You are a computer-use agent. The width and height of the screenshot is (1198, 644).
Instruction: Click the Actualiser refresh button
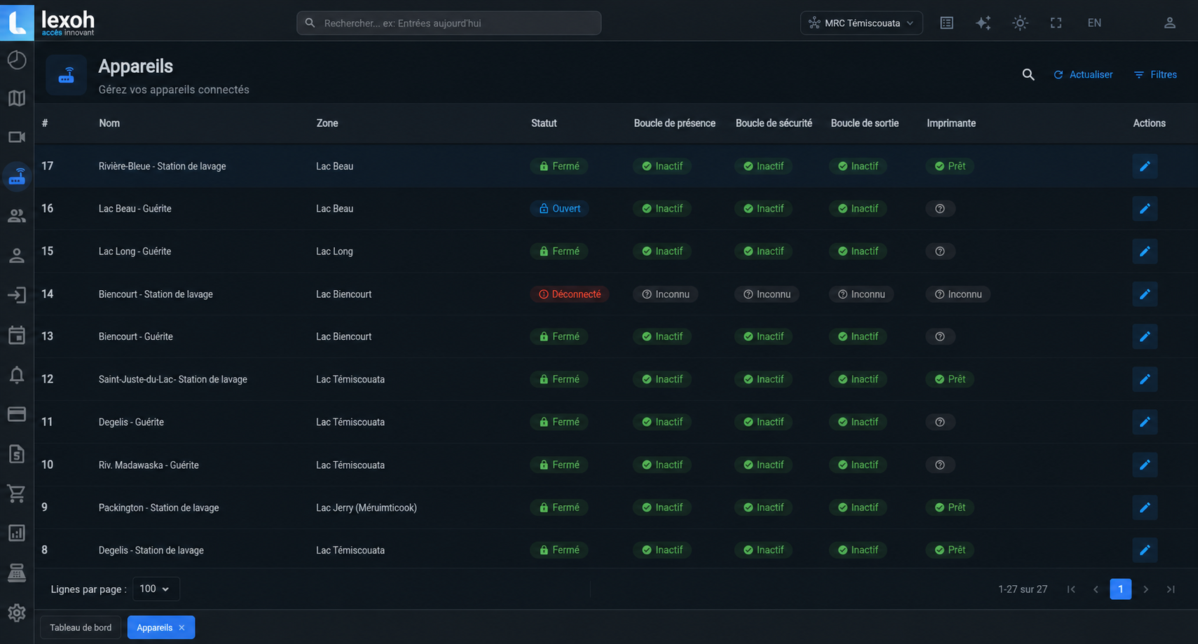1083,74
